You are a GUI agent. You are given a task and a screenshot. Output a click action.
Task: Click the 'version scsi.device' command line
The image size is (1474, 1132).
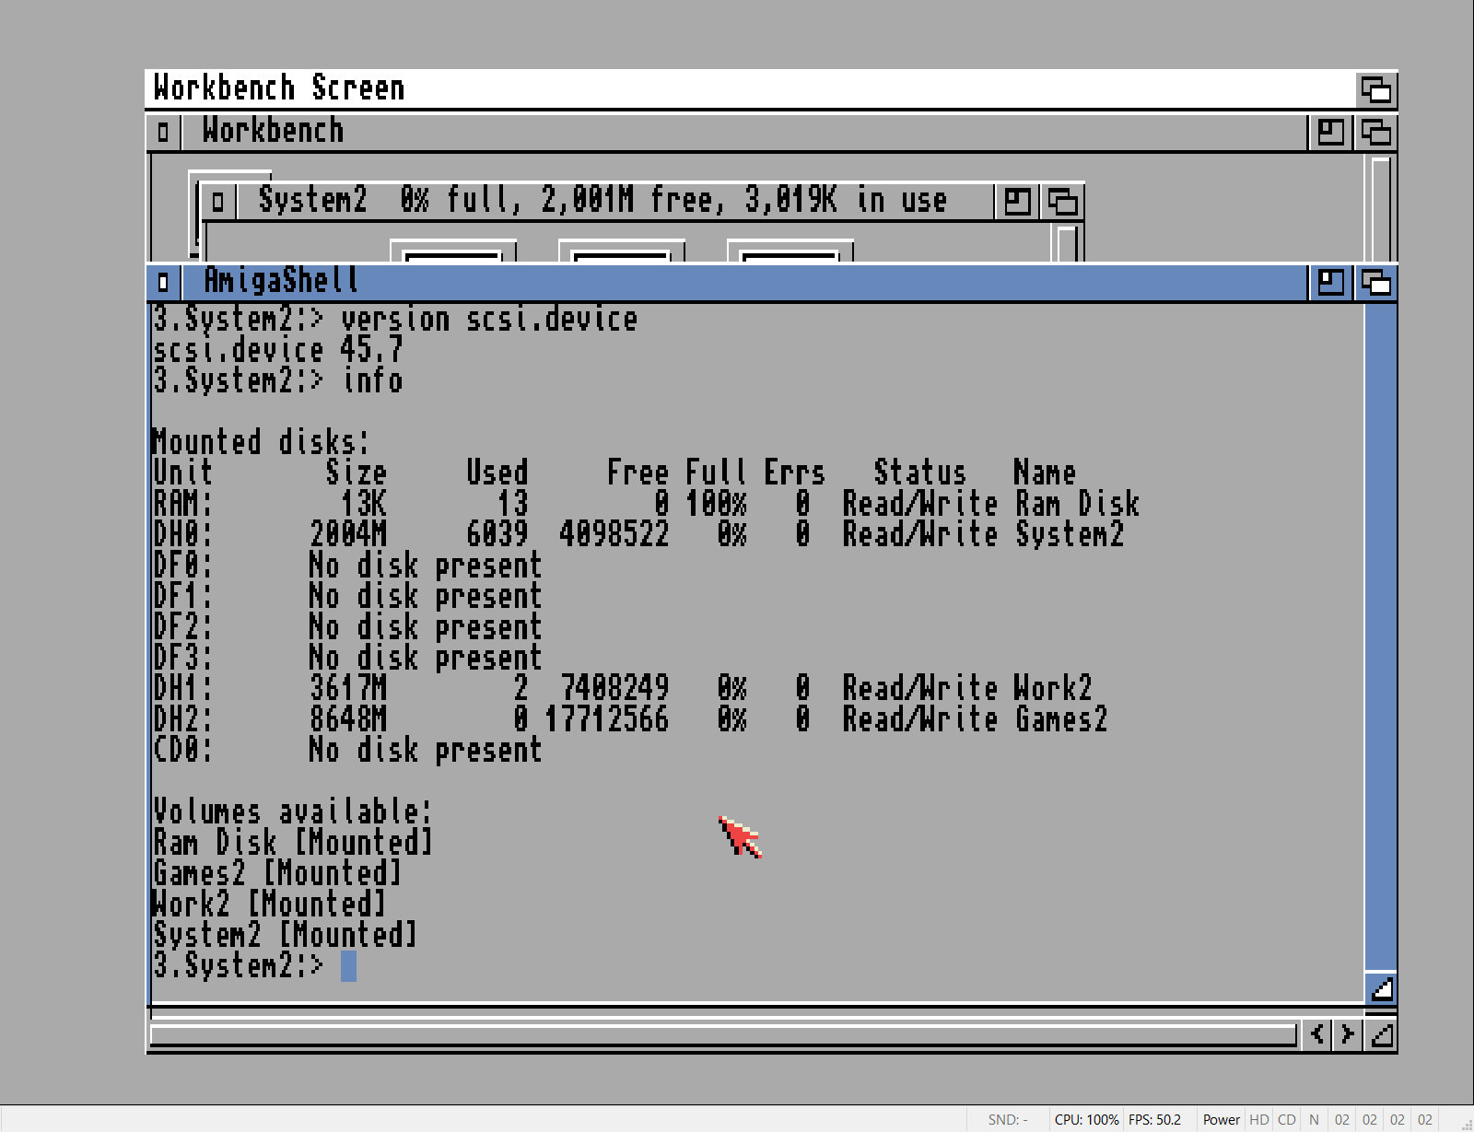395,320
